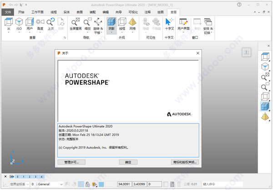Open 安排 & 切换 window arrange tool
This screenshot has width=273, height=190.
tap(208, 22)
